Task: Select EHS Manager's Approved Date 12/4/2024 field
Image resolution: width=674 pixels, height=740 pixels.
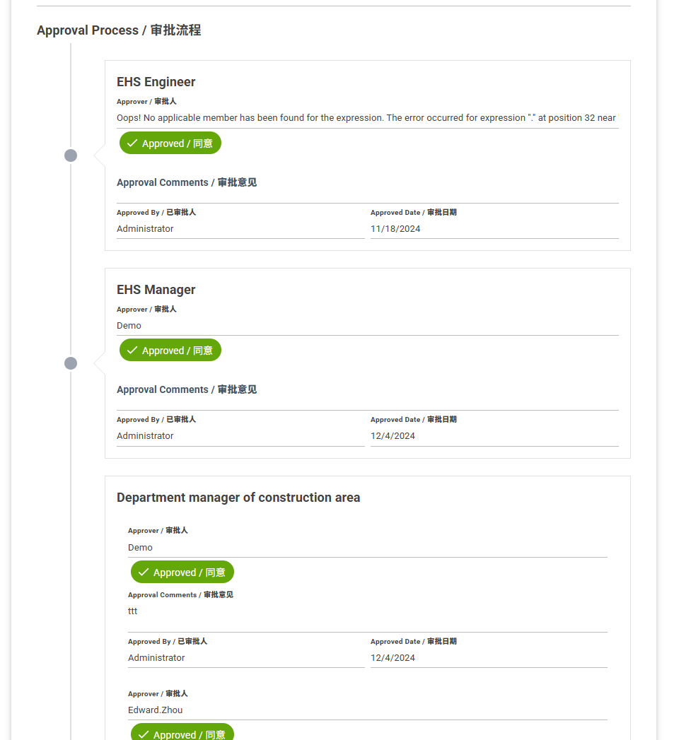Action: (x=494, y=436)
